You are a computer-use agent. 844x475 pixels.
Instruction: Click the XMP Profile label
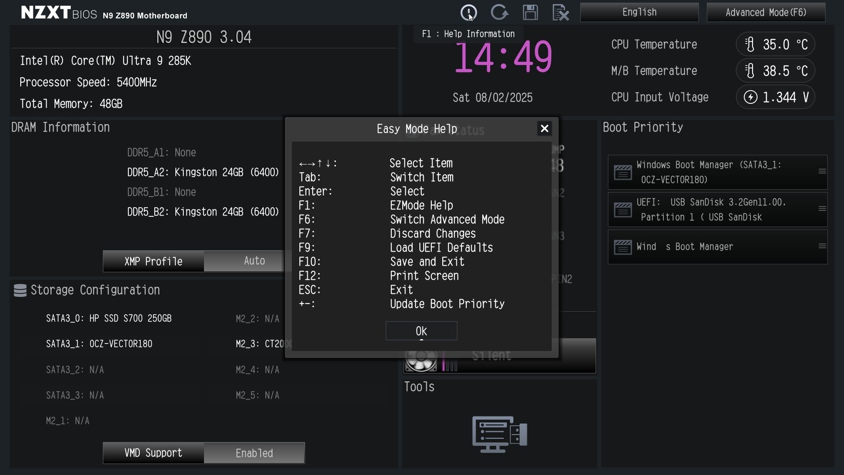tap(153, 261)
